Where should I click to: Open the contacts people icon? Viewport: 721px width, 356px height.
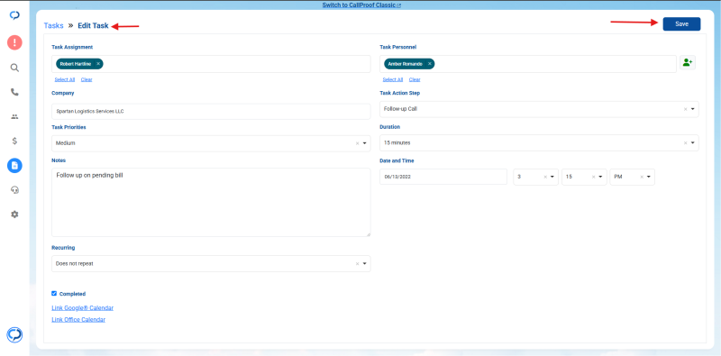point(14,117)
